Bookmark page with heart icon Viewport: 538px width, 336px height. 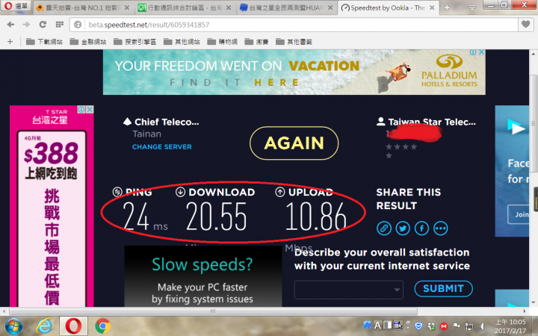525,25
